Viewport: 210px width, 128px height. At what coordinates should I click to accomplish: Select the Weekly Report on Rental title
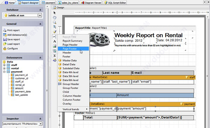point(148,35)
